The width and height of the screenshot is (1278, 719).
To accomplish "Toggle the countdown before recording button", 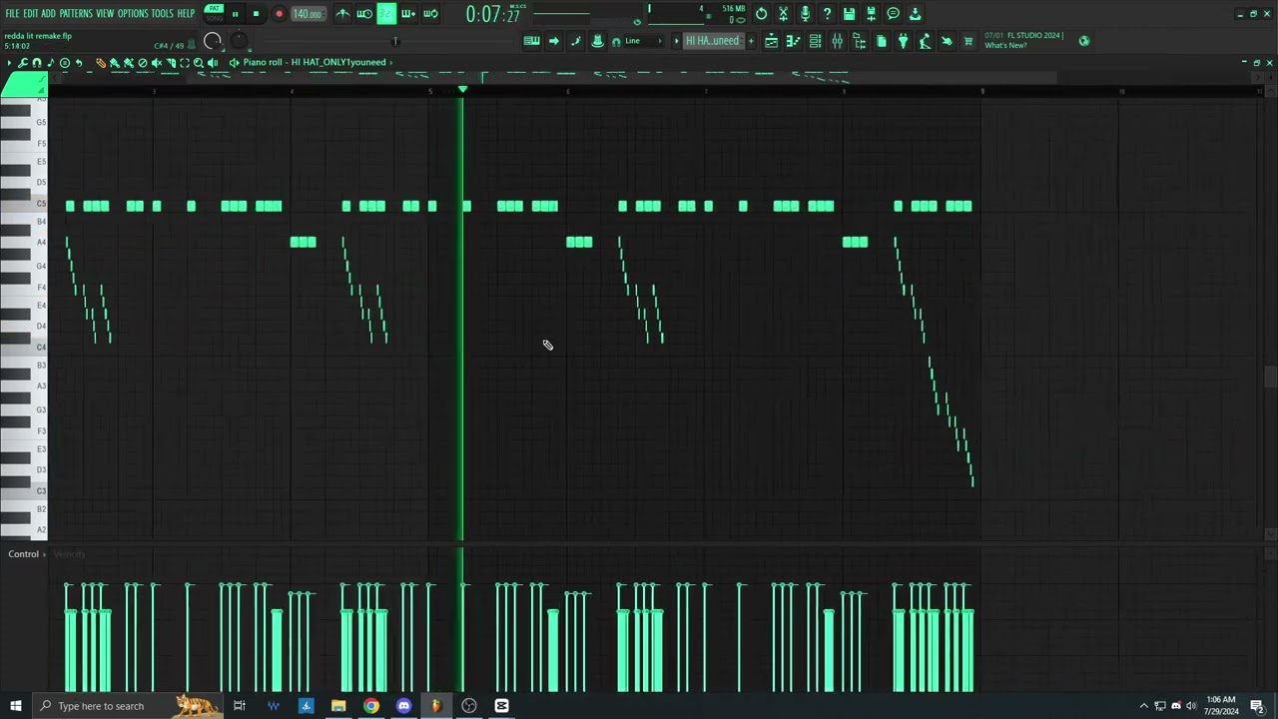I will coord(386,14).
